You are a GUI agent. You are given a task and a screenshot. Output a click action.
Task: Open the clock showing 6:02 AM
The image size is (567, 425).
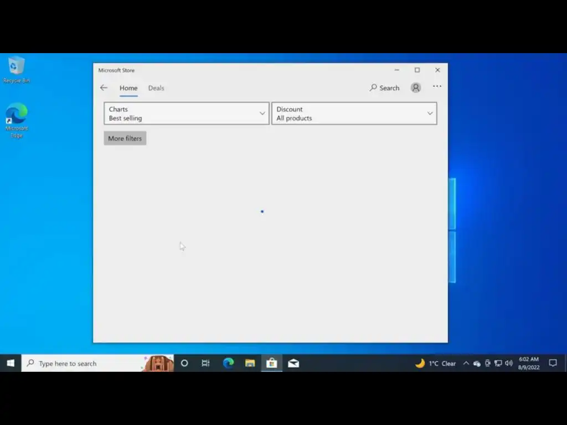coord(529,363)
